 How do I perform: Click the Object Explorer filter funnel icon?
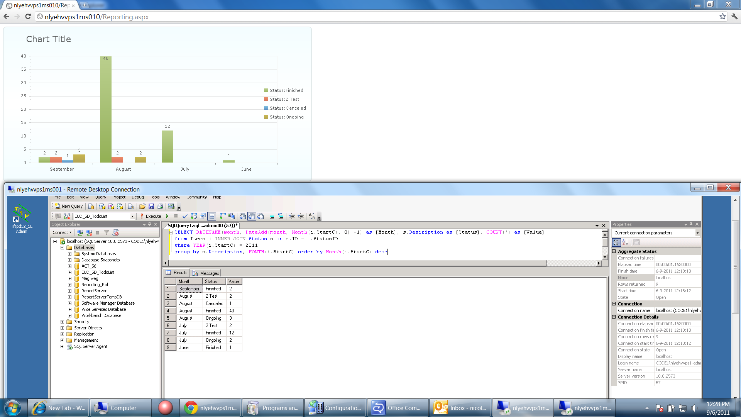[107, 232]
